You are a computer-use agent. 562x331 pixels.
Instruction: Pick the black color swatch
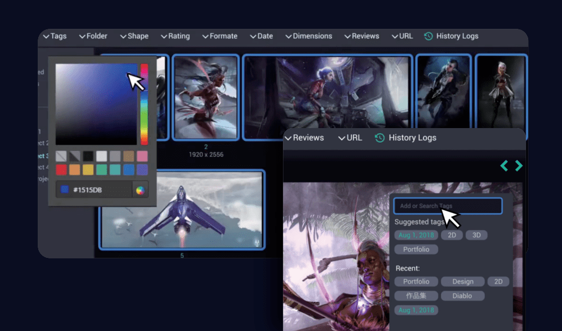click(x=88, y=156)
